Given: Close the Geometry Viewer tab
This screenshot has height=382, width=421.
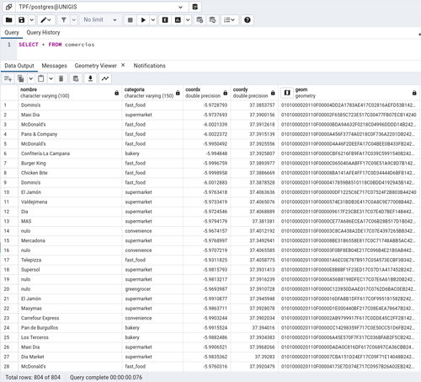Looking at the screenshot, I should coord(123,65).
